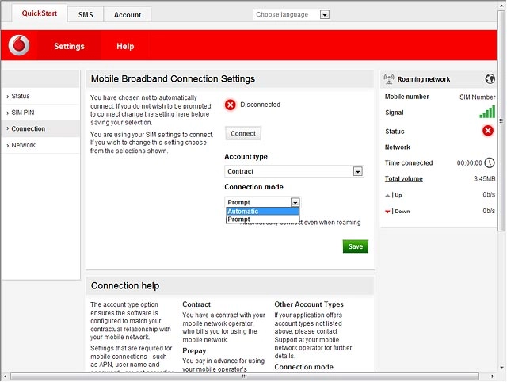The image size is (507, 382).
Task: Click the clock icon beside Time connected
Action: point(490,162)
